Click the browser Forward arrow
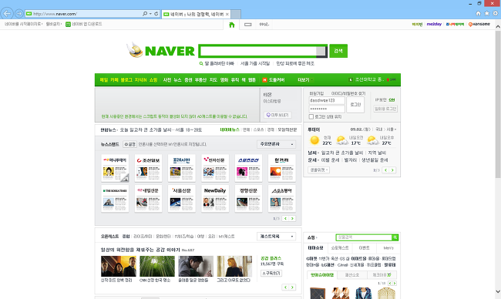This screenshot has width=501, height=299. pyautogui.click(x=18, y=13)
